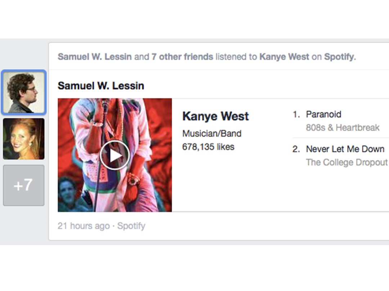
Task: Click the Musician/Band category label
Action: pos(212,134)
